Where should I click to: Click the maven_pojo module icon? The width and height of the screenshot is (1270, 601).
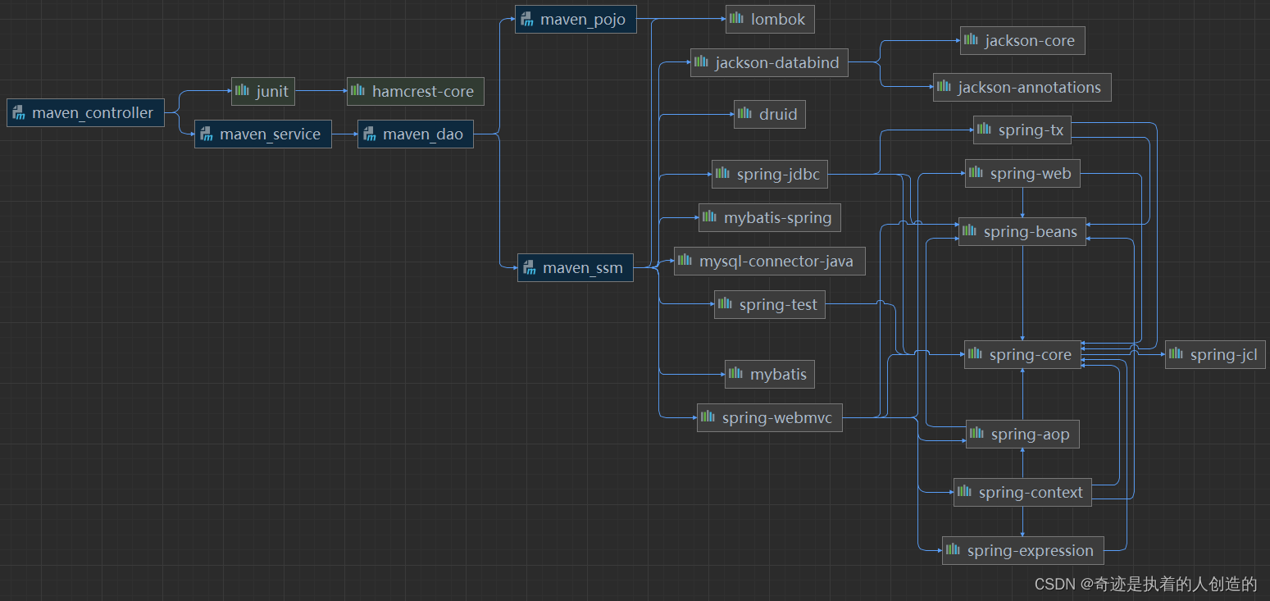click(526, 19)
